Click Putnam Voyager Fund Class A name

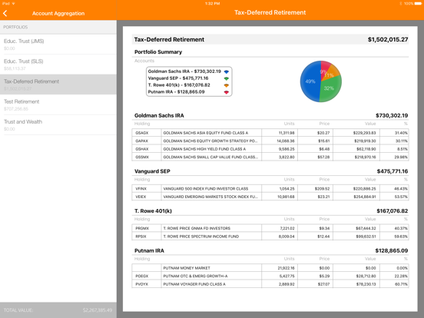pos(194,284)
